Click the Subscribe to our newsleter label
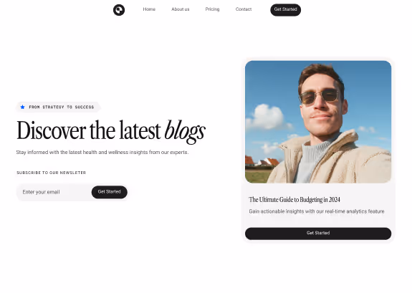Viewport: 412px width, 293px height. (x=52, y=173)
